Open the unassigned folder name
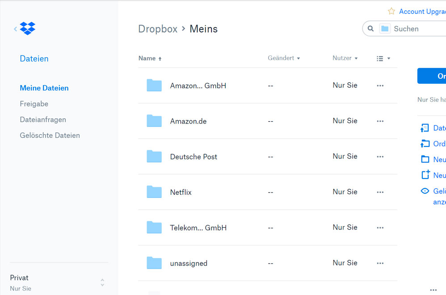 pos(189,263)
